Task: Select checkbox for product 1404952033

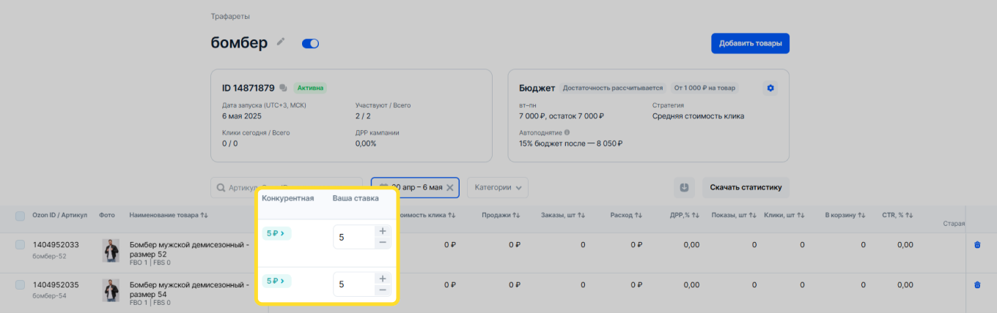Action: coord(20,245)
